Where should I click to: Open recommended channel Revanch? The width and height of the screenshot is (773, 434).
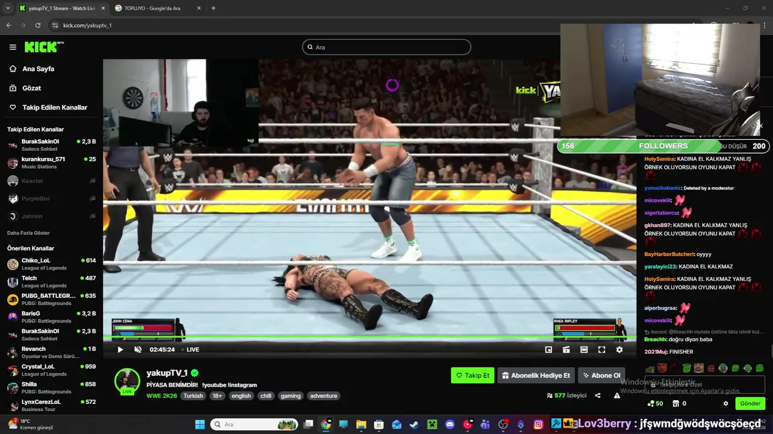coord(51,352)
